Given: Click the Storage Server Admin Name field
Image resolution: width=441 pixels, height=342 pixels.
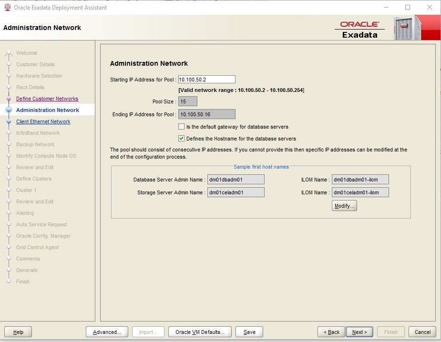Looking at the screenshot, I should point(236,192).
